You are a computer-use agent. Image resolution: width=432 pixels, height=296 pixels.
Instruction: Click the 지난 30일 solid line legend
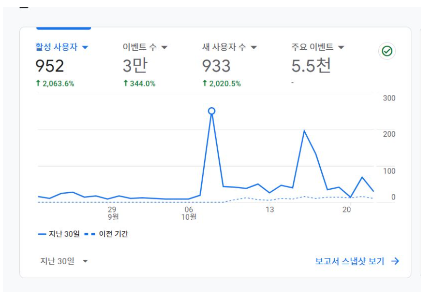[x=59, y=234]
